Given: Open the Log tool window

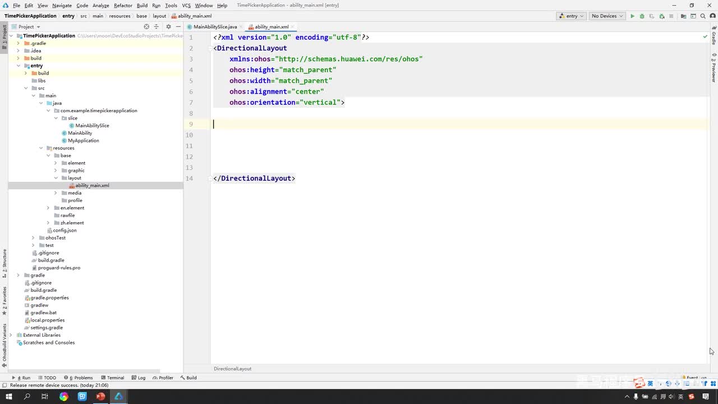Looking at the screenshot, I should (139, 378).
